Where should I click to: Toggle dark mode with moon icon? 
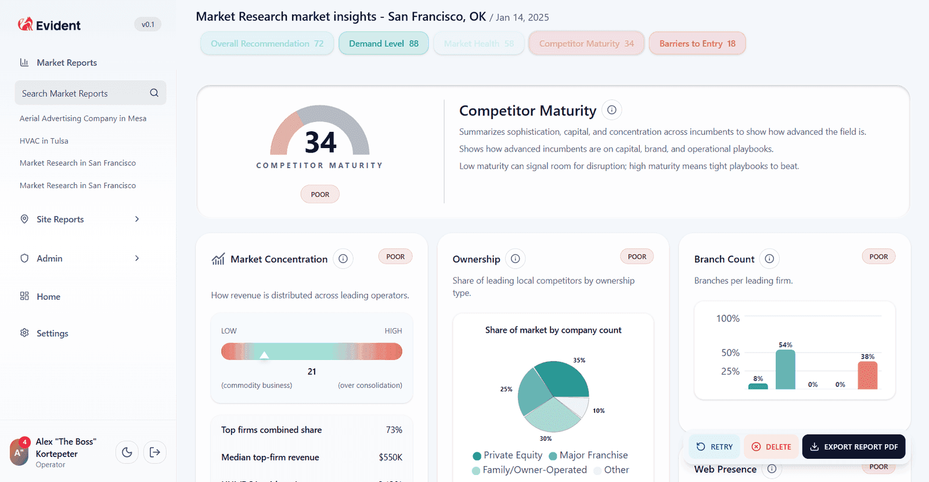tap(127, 452)
